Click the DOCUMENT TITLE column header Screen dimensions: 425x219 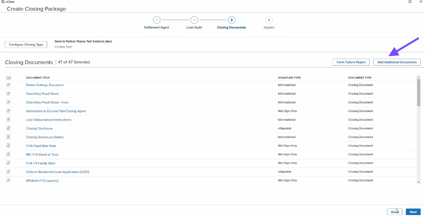38,78
